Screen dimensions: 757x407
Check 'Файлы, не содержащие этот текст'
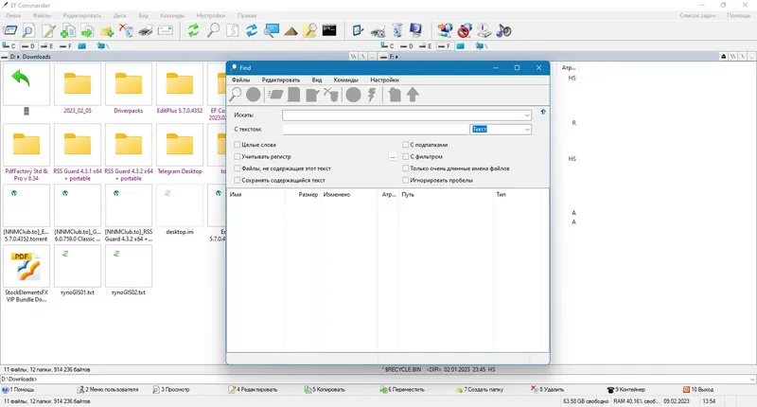coord(238,168)
